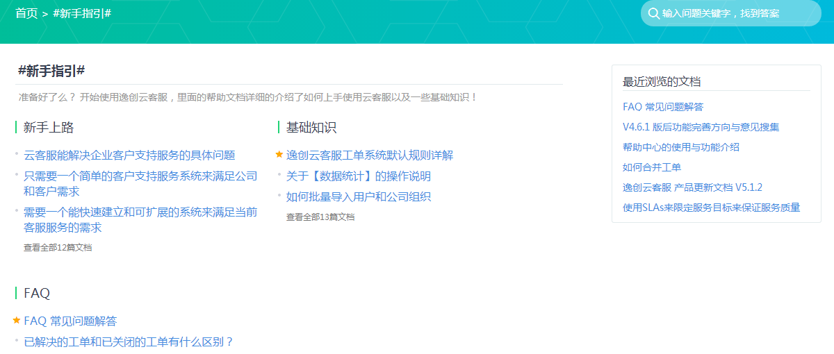Click the star icon beside FAQ 常见问题解答 under FAQ
Viewport: 834px width, 354px height.
[17, 320]
